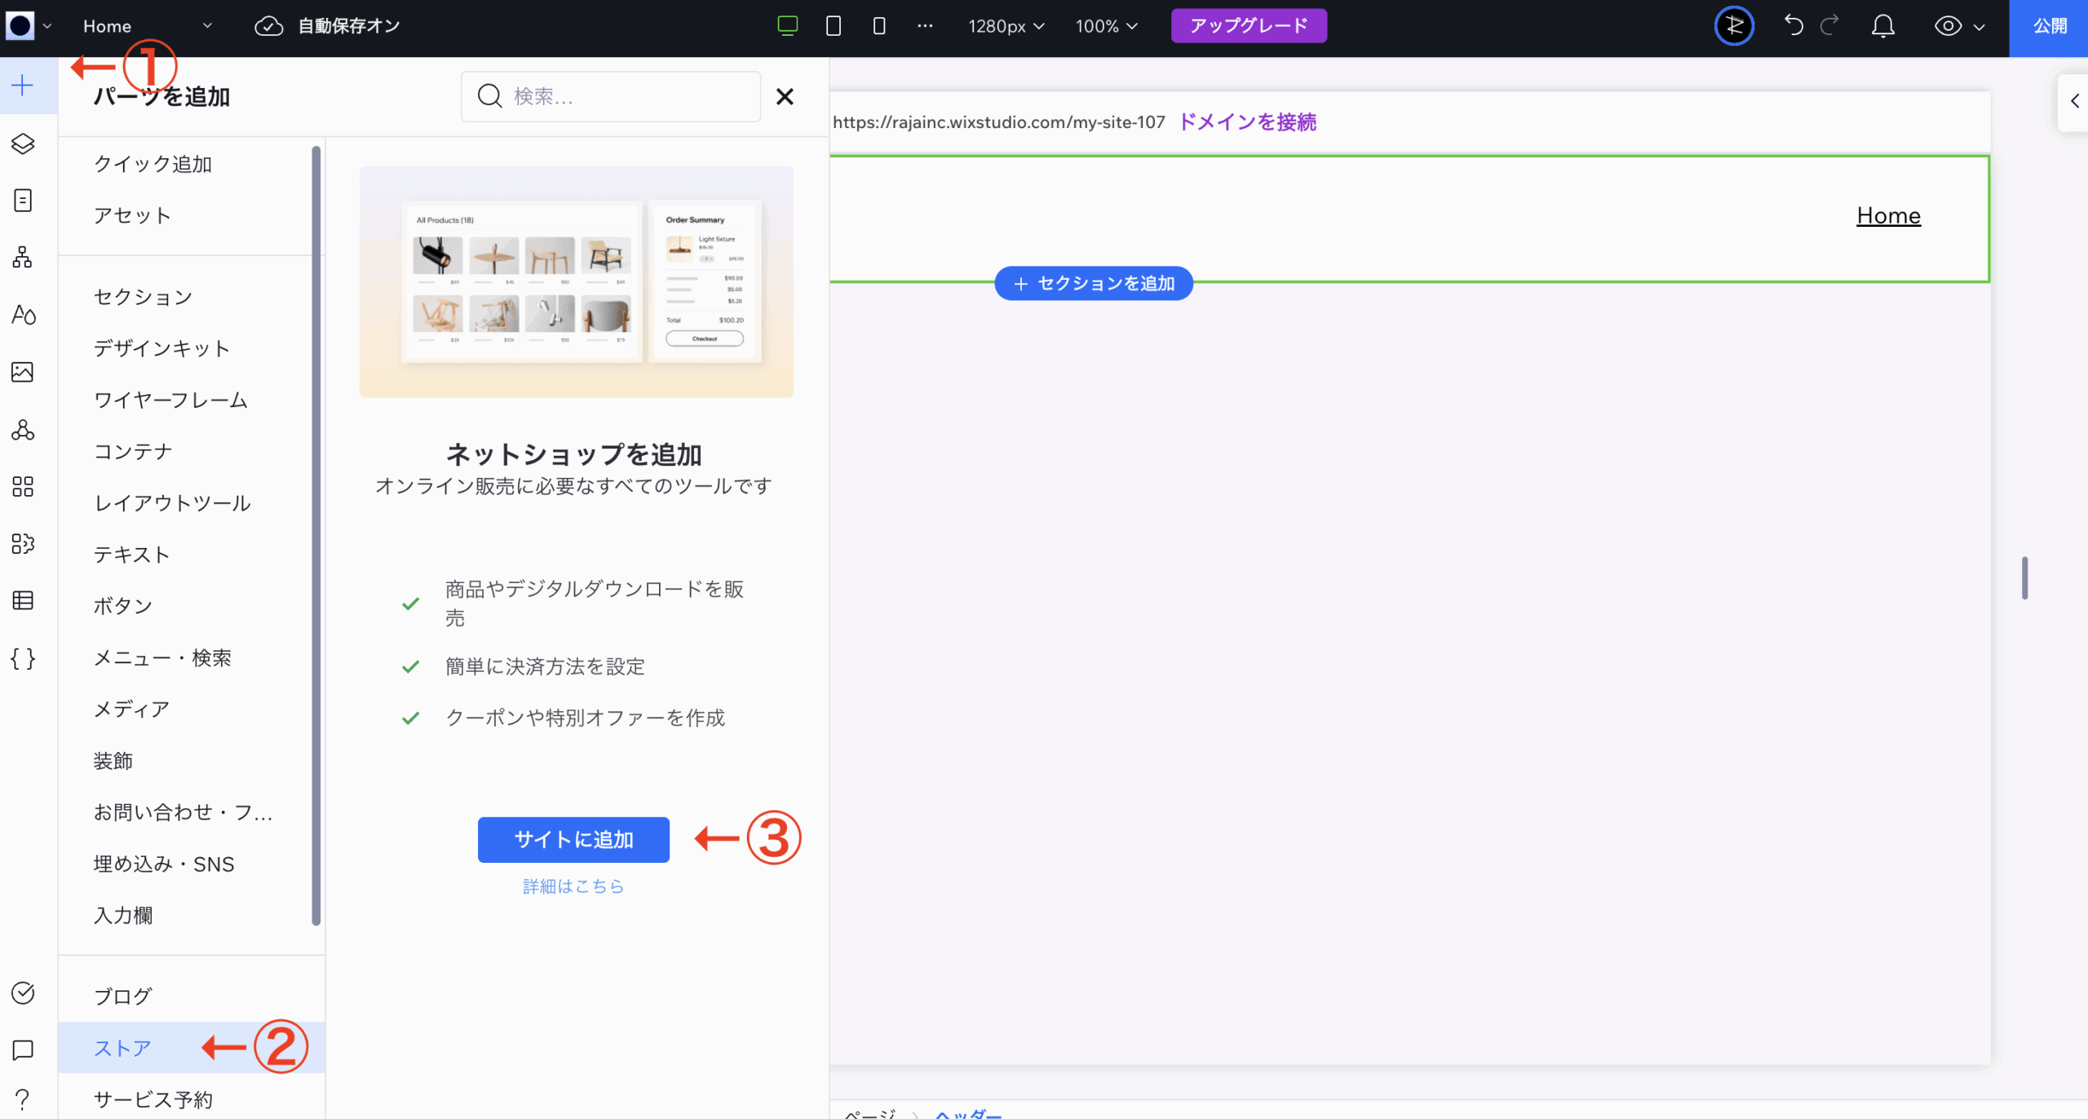Image resolution: width=2088 pixels, height=1119 pixels.
Task: Select the ブログ category
Action: tap(122, 996)
